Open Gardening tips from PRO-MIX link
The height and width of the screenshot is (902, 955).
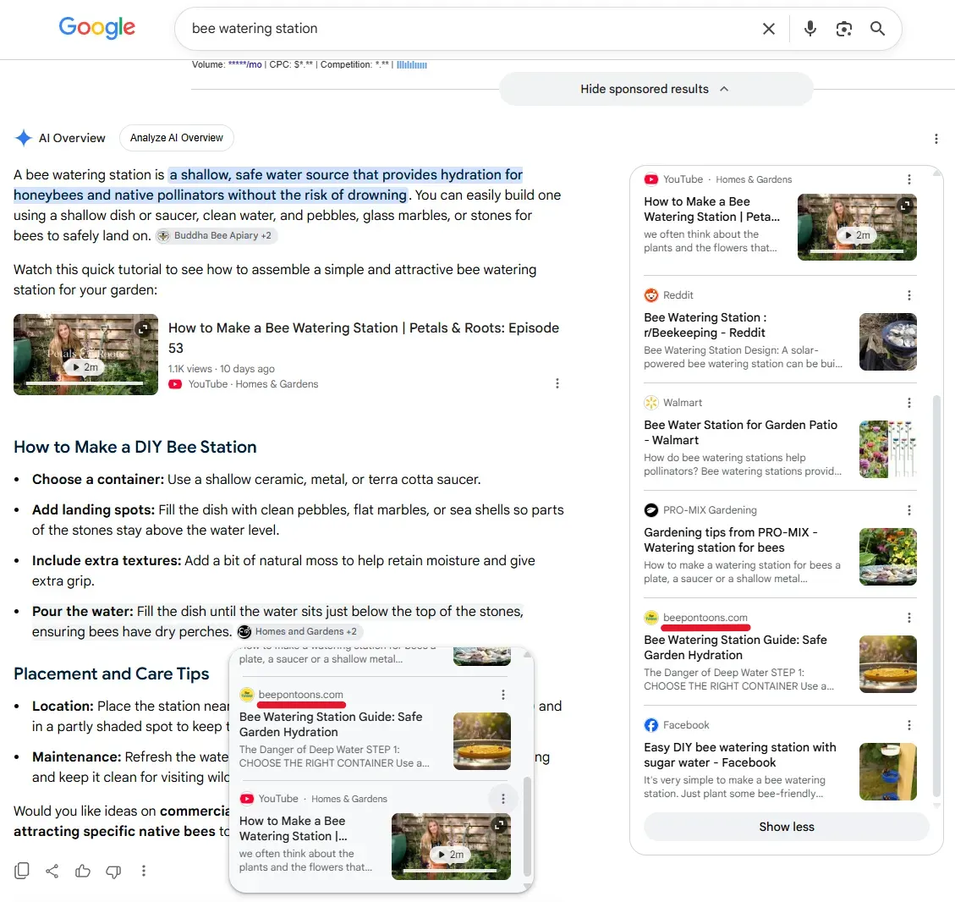(x=730, y=540)
